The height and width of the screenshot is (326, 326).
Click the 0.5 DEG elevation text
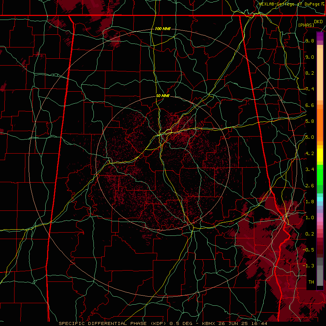point(181,323)
